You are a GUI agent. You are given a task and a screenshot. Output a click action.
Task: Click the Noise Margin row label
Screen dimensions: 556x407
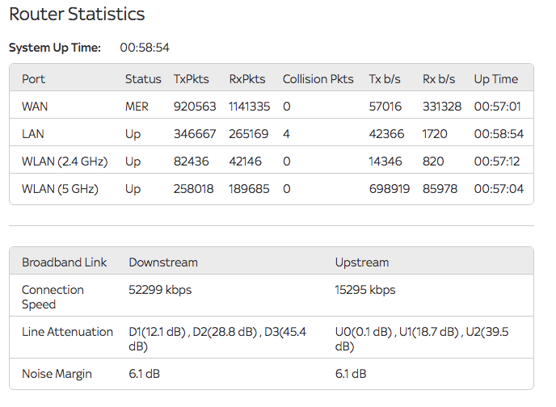coord(57,374)
